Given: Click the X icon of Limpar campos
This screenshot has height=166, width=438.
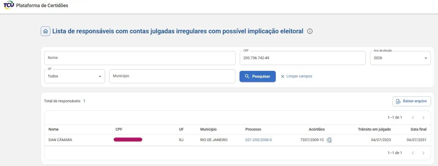Looking at the screenshot, I should [x=283, y=76].
